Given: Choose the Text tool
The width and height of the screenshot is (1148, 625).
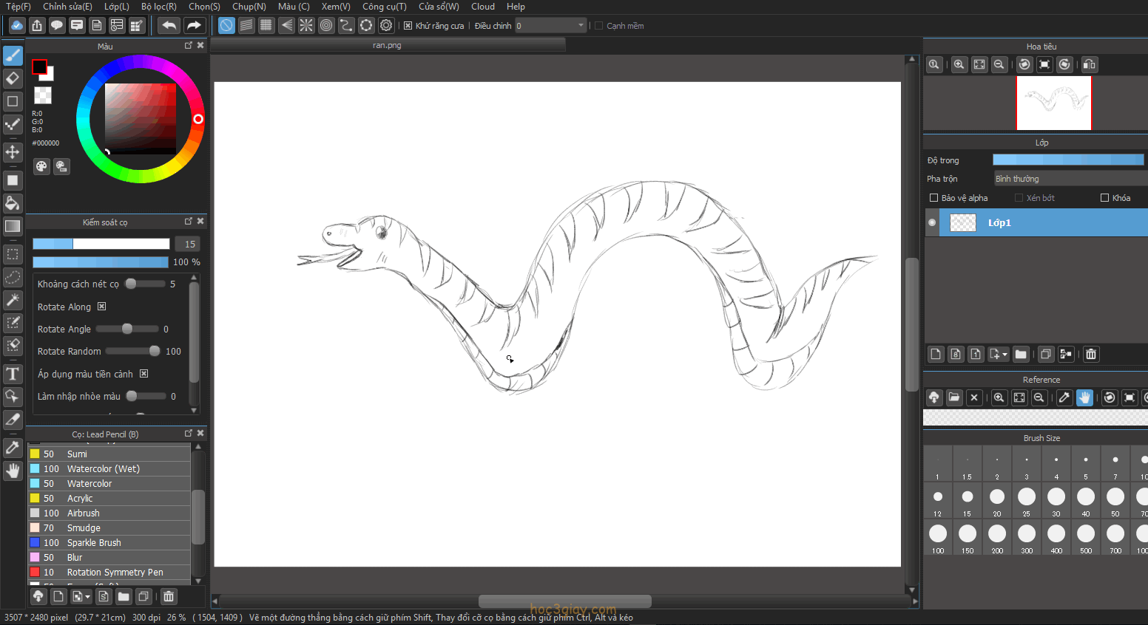Looking at the screenshot, I should pos(13,374).
